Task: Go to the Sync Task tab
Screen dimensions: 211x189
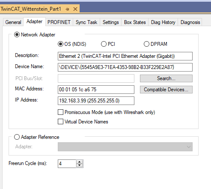Action: click(x=86, y=22)
